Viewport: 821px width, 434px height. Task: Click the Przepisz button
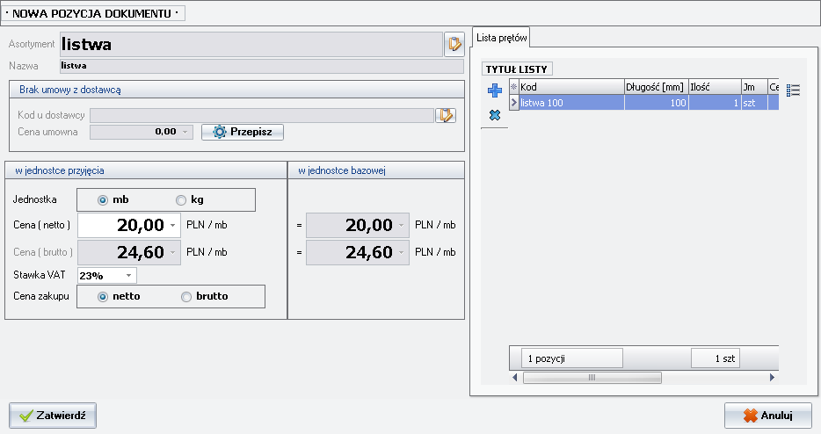click(x=243, y=132)
